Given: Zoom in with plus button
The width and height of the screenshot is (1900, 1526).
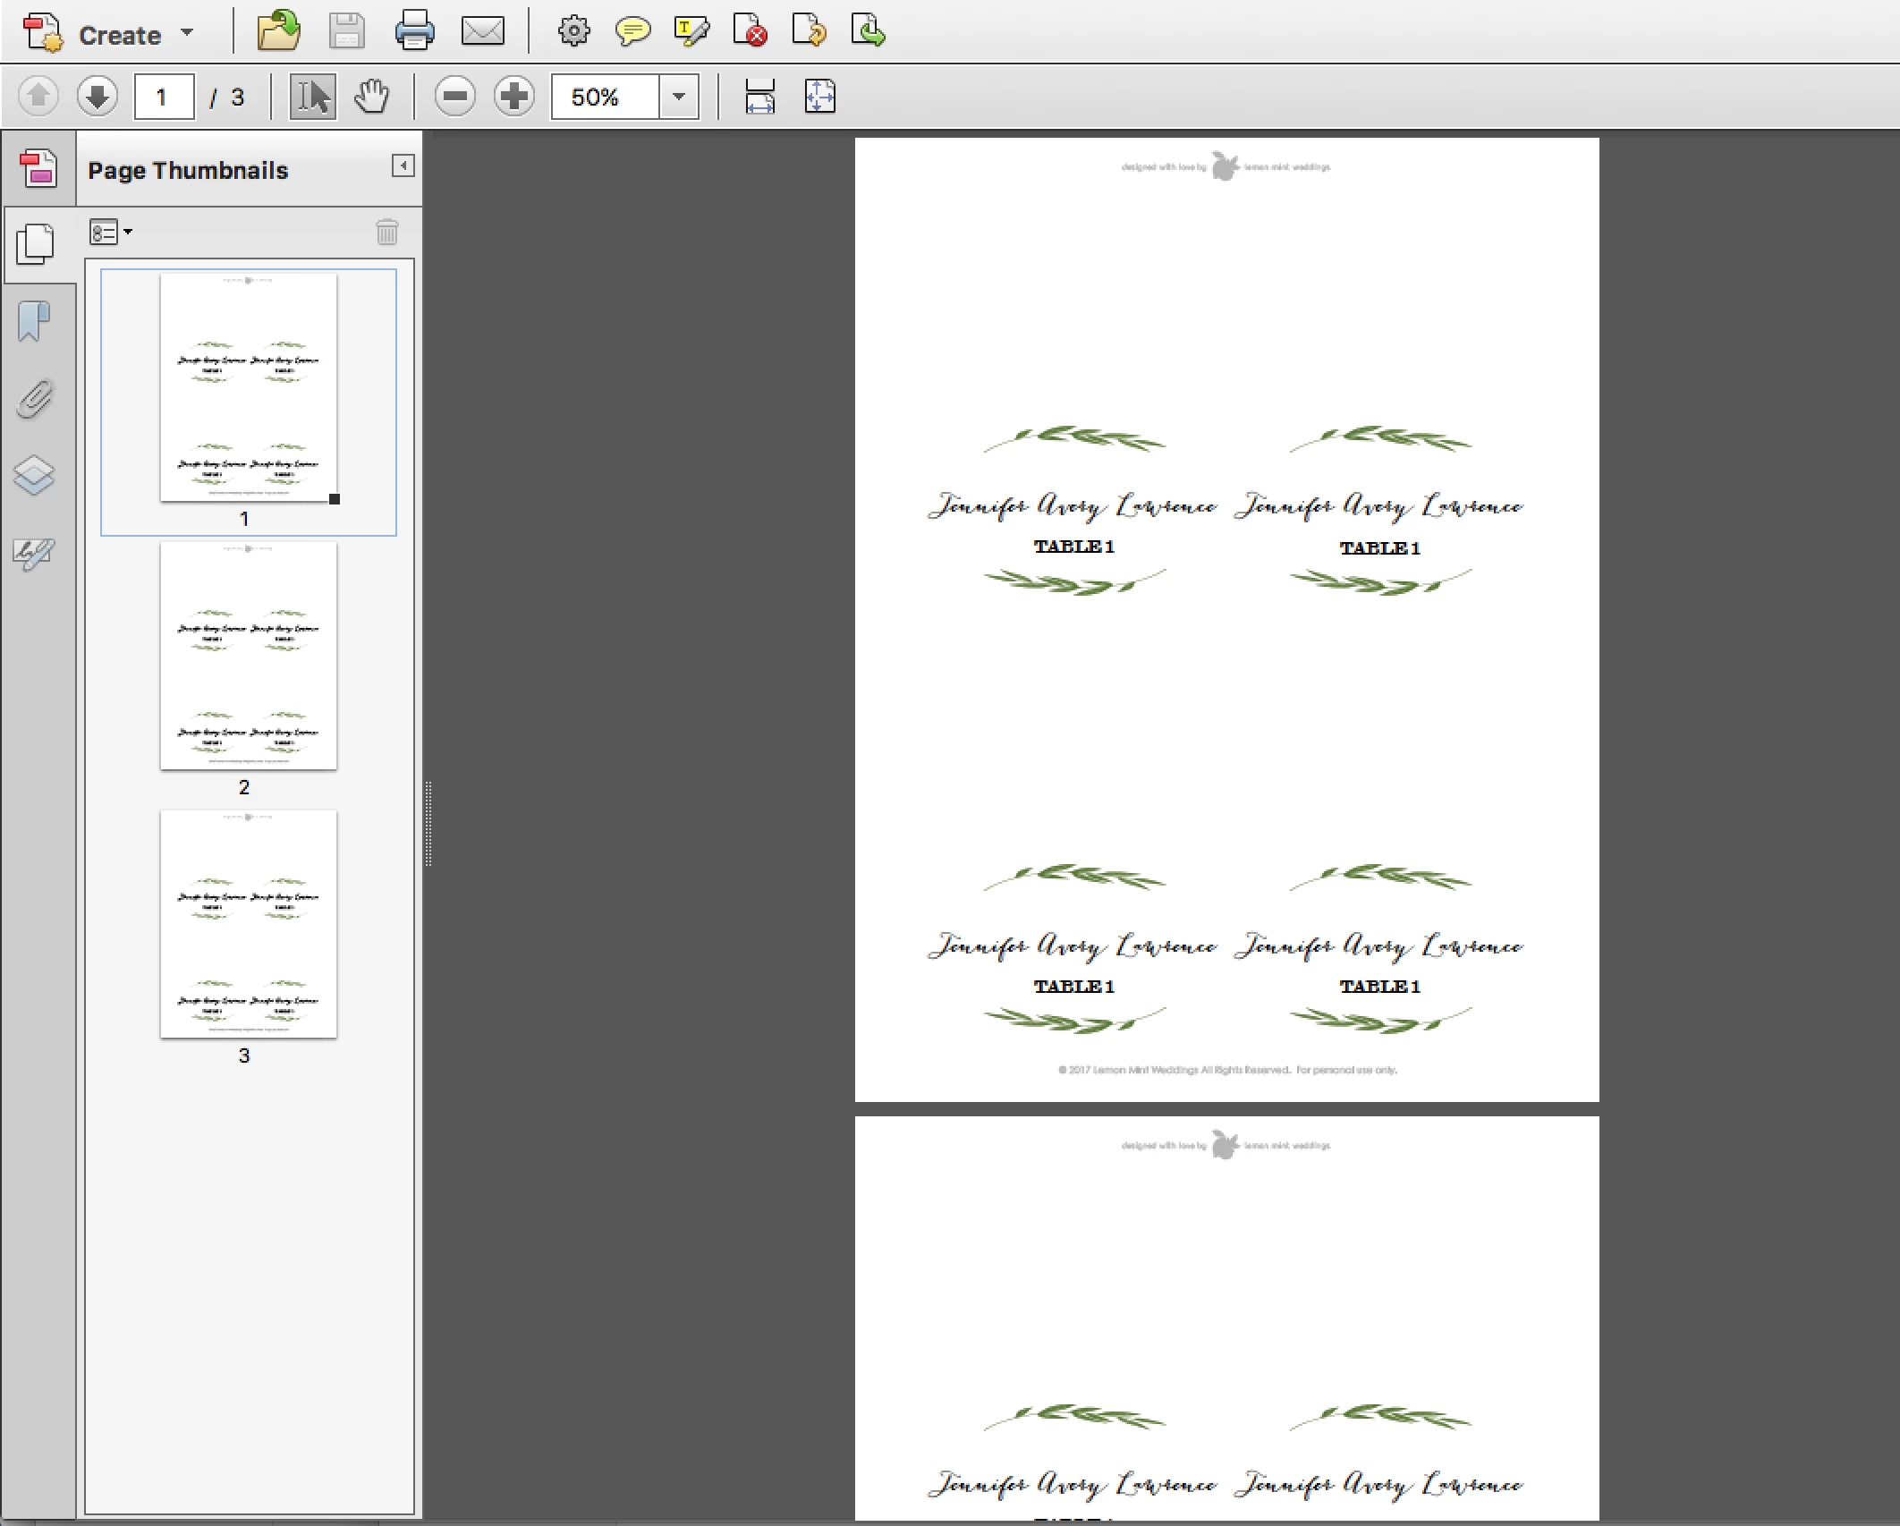Looking at the screenshot, I should (x=514, y=97).
